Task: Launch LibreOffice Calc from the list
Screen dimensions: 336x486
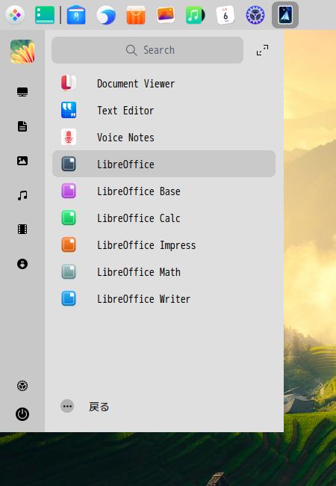Action: point(164,218)
